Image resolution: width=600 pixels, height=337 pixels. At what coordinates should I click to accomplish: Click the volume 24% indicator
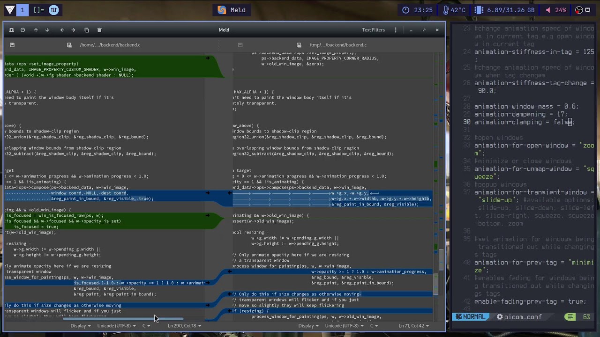[x=555, y=10]
